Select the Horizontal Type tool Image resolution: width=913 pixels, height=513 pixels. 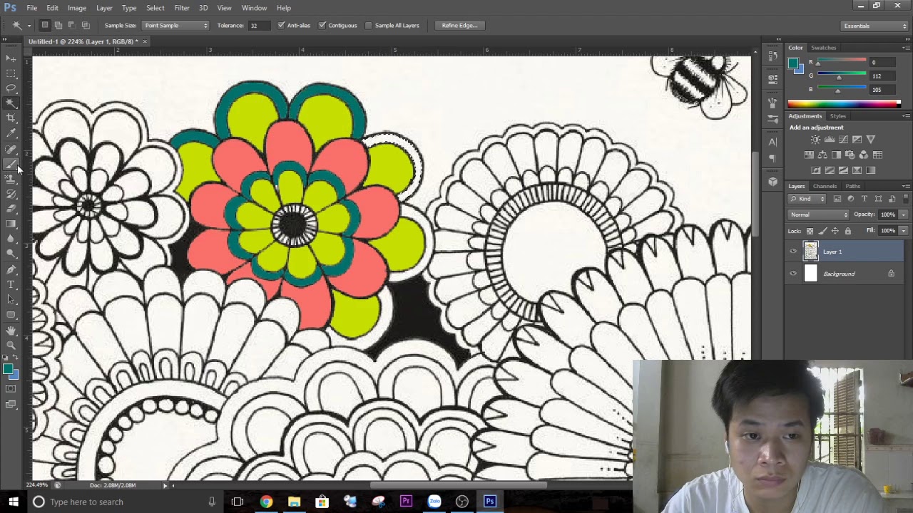coord(11,284)
